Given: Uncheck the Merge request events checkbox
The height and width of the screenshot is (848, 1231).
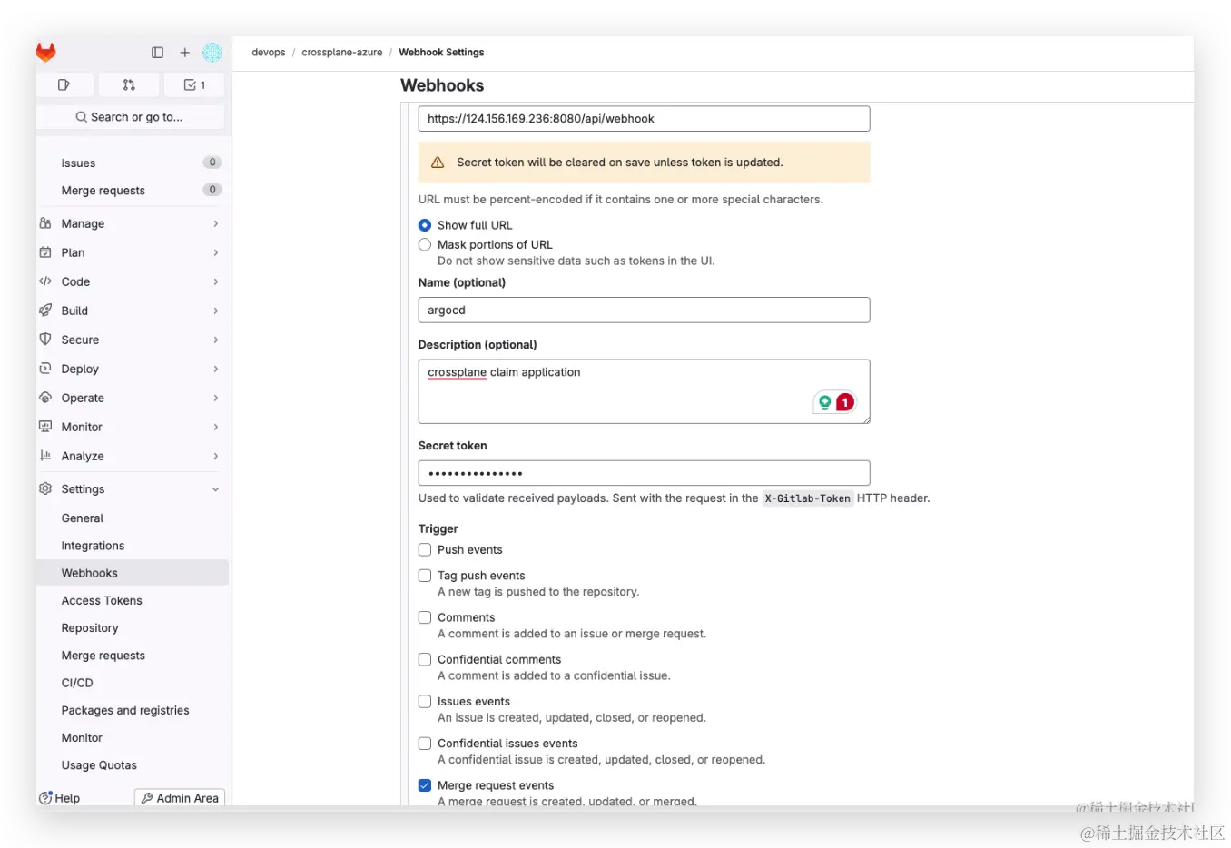Looking at the screenshot, I should 425,785.
